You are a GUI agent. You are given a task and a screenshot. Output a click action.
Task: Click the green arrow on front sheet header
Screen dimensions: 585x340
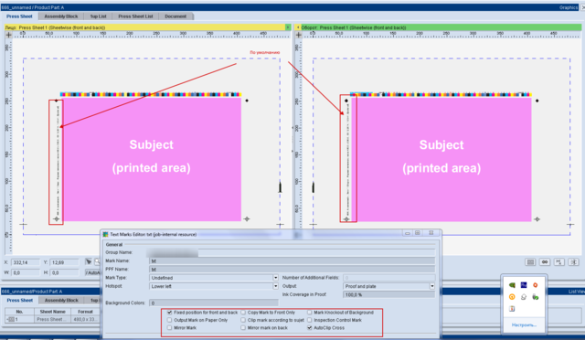288,27
